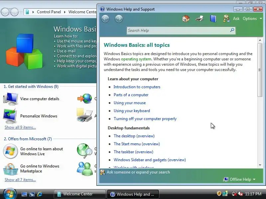Click Show Desktop quick launch icon
This screenshot has width=266, height=199.
coord(24,194)
